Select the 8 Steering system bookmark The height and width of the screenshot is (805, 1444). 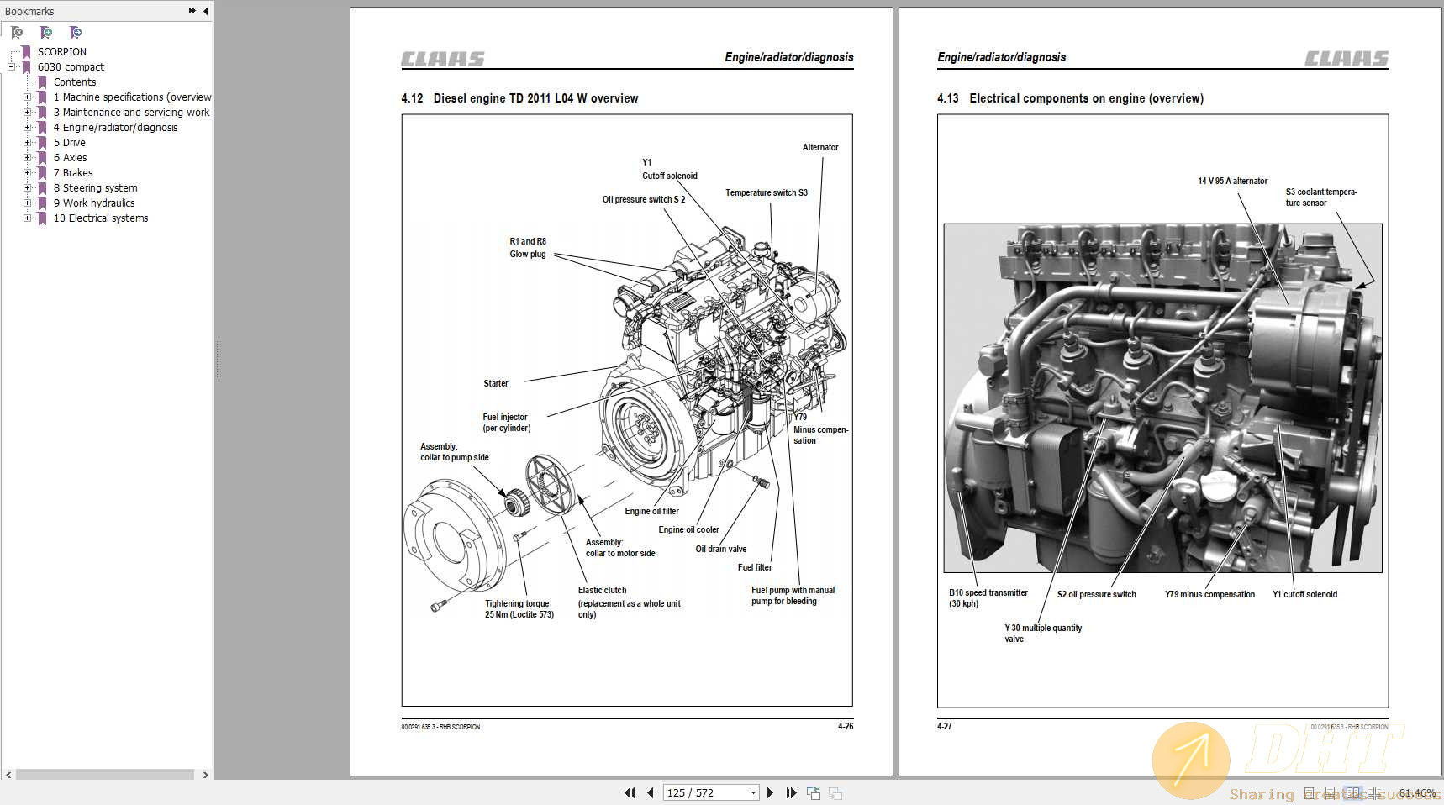(x=95, y=188)
